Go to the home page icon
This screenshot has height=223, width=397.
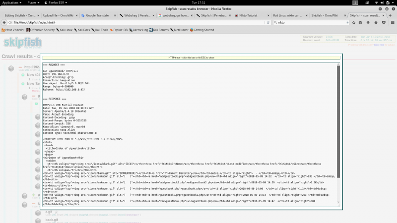pos(376,22)
